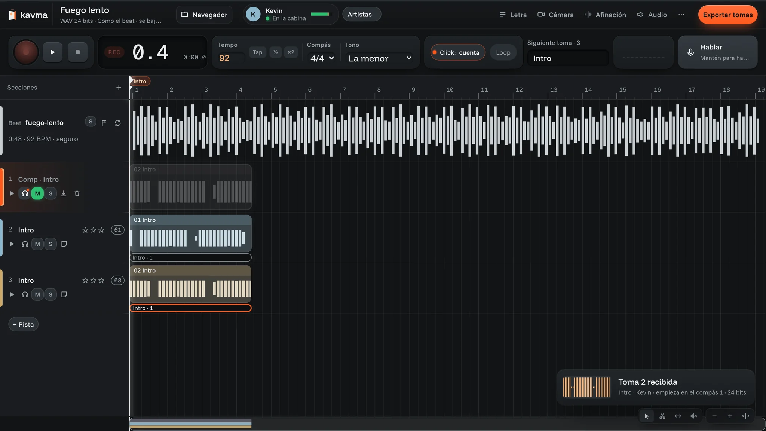Open the Tono La menor dropdown

click(380, 58)
